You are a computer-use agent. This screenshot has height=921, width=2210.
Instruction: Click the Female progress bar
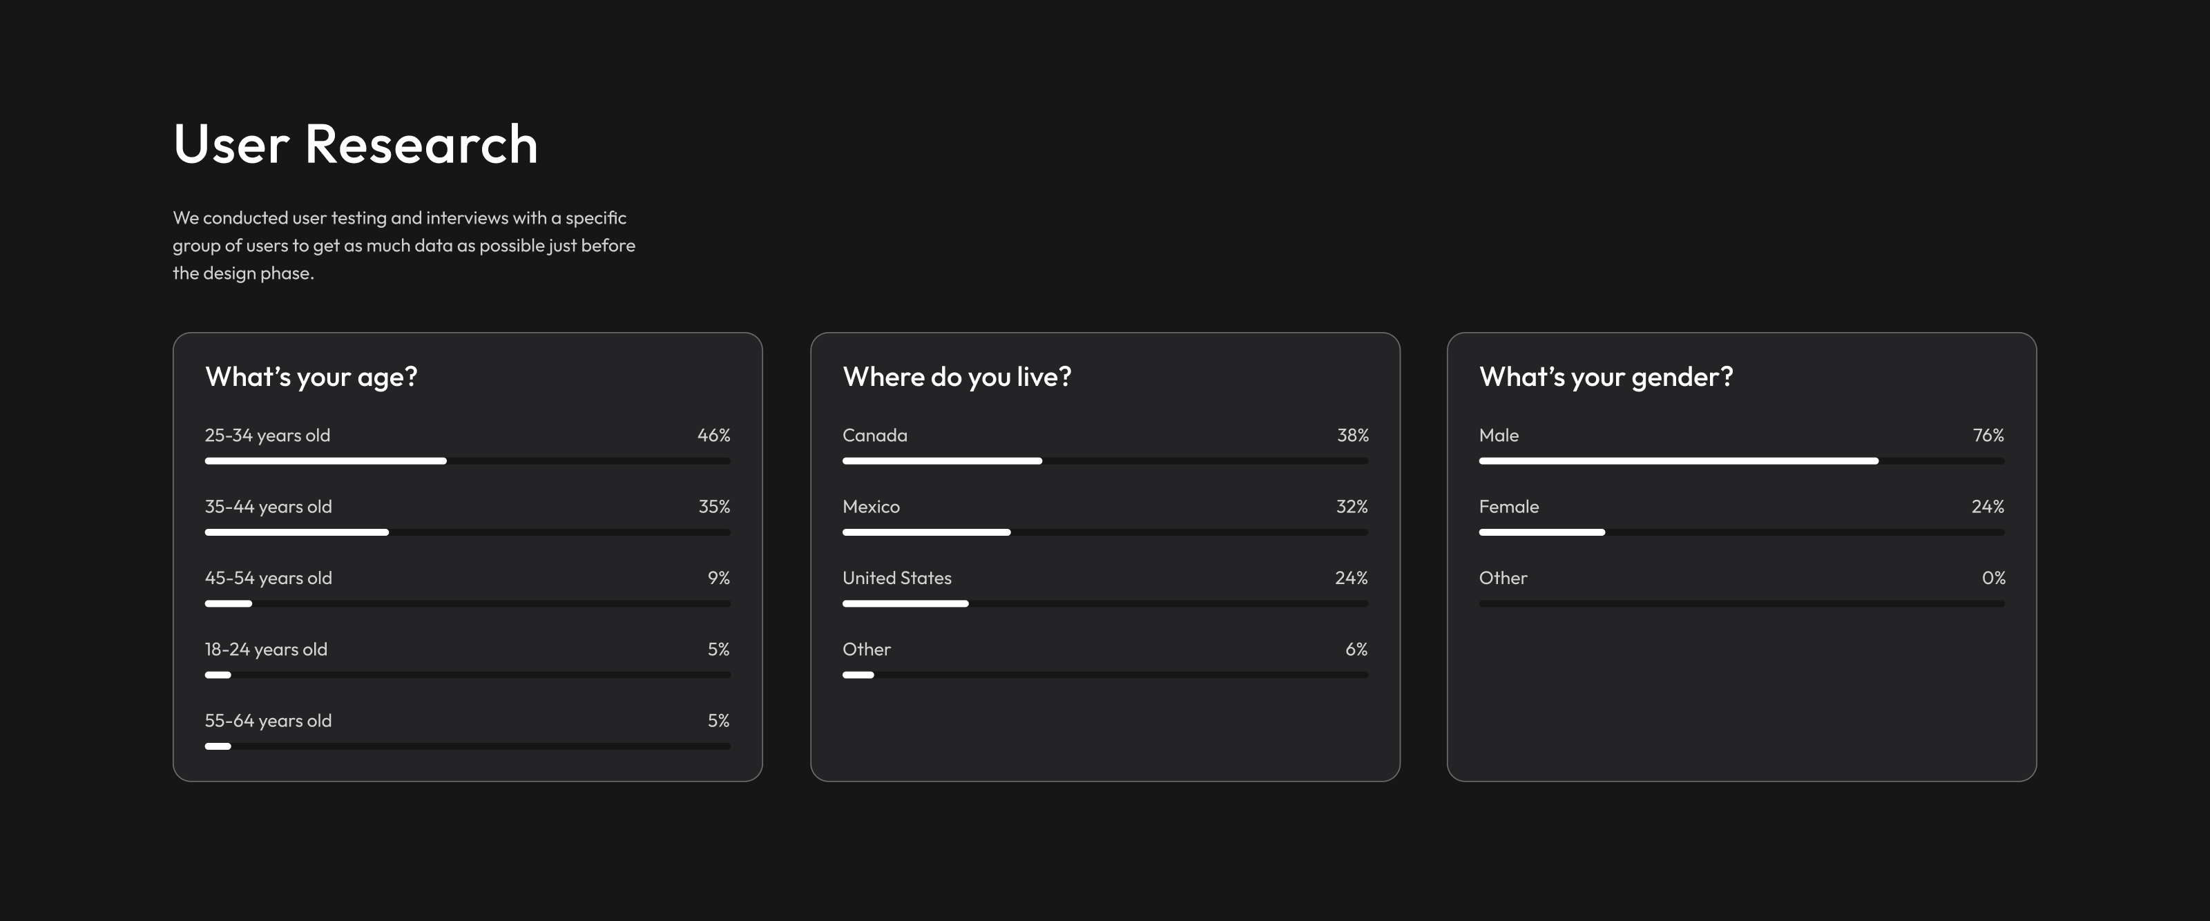pyautogui.click(x=1742, y=532)
